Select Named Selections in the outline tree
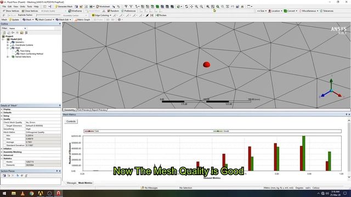This screenshot has height=197, width=351. click(x=23, y=56)
